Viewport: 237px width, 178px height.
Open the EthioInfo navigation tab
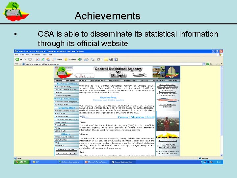click(x=70, y=81)
